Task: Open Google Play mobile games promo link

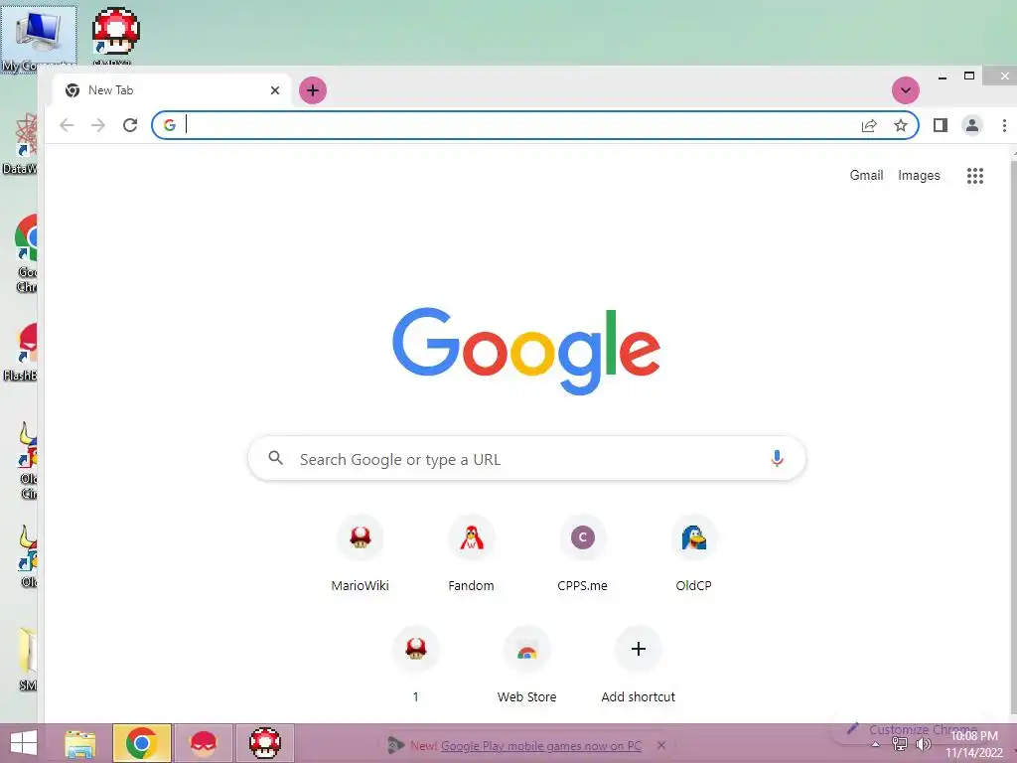Action: point(541,746)
